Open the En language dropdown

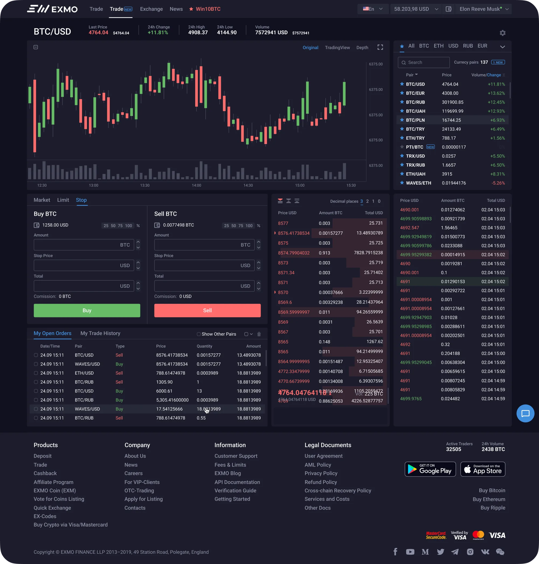tap(373, 9)
